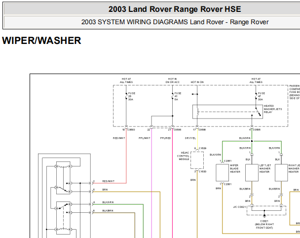Click the 'PPL/RED' wire label

[x=165, y=138]
